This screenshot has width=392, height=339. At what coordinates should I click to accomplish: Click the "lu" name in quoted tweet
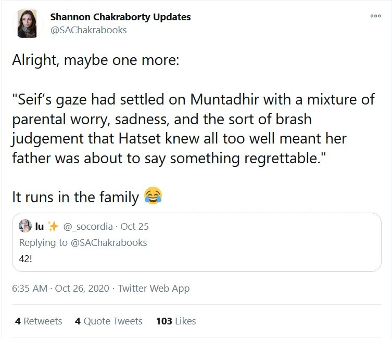click(x=39, y=226)
